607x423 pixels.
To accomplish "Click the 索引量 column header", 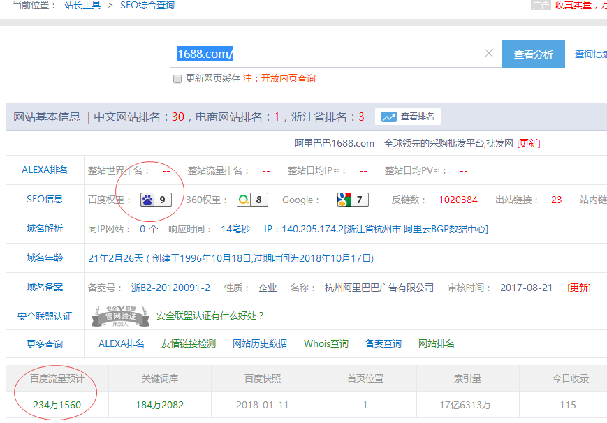I will coord(467,378).
